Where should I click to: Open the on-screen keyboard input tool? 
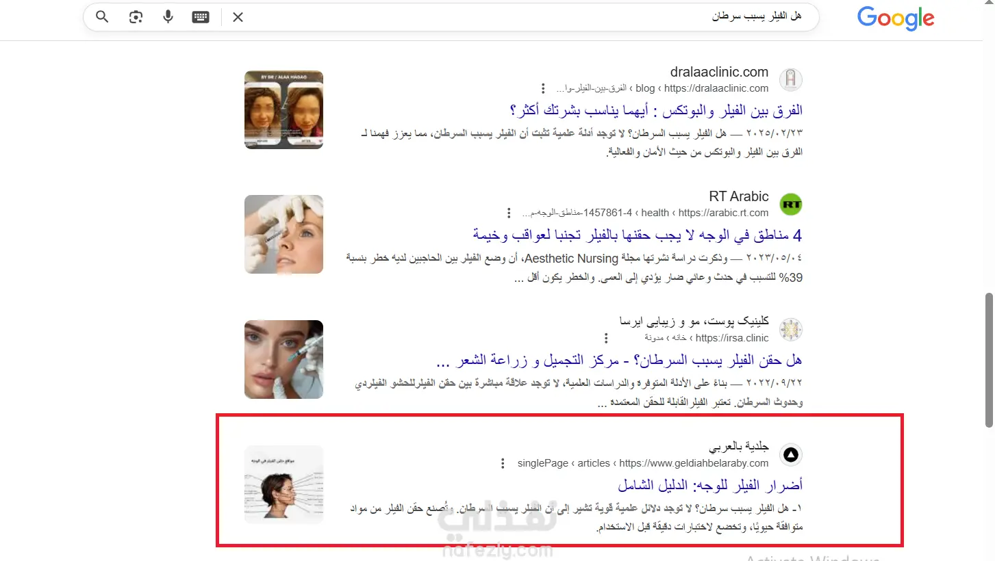click(x=201, y=17)
